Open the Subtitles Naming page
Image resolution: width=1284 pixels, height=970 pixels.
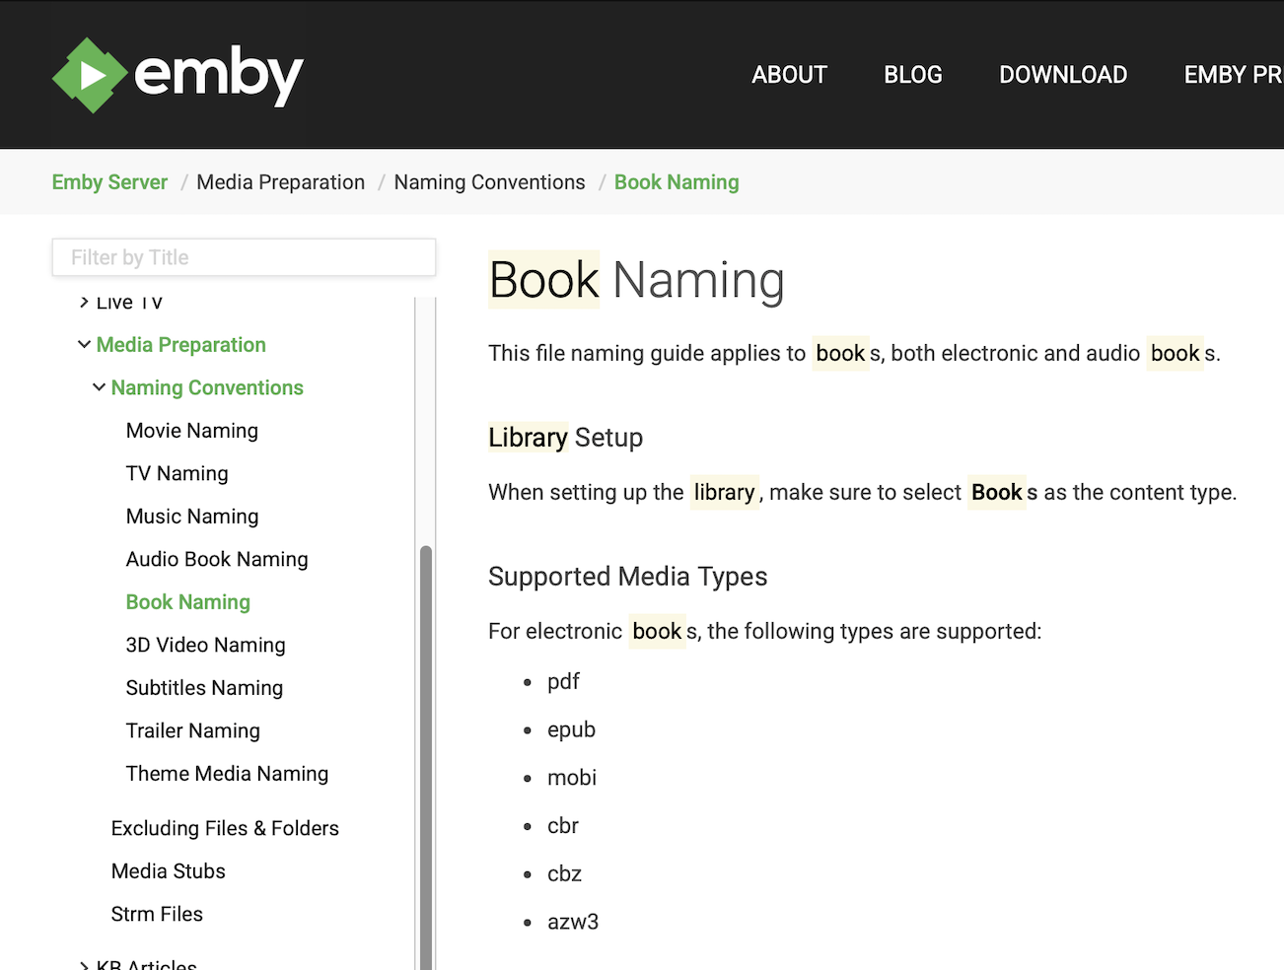(204, 688)
